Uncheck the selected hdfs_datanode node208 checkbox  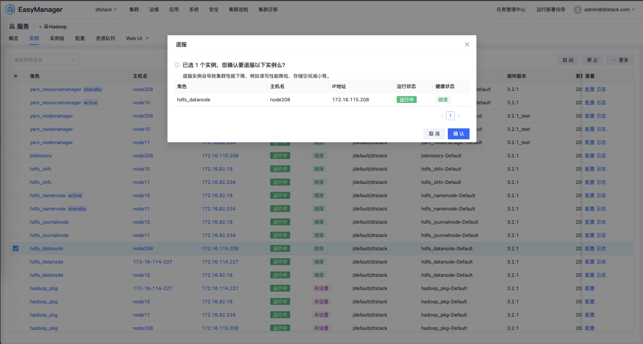pyautogui.click(x=16, y=249)
